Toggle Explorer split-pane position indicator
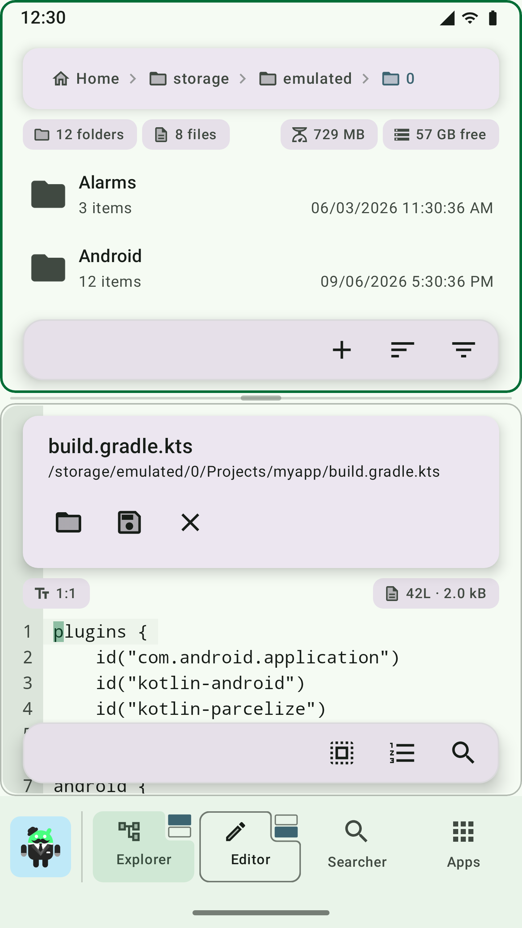 180,825
